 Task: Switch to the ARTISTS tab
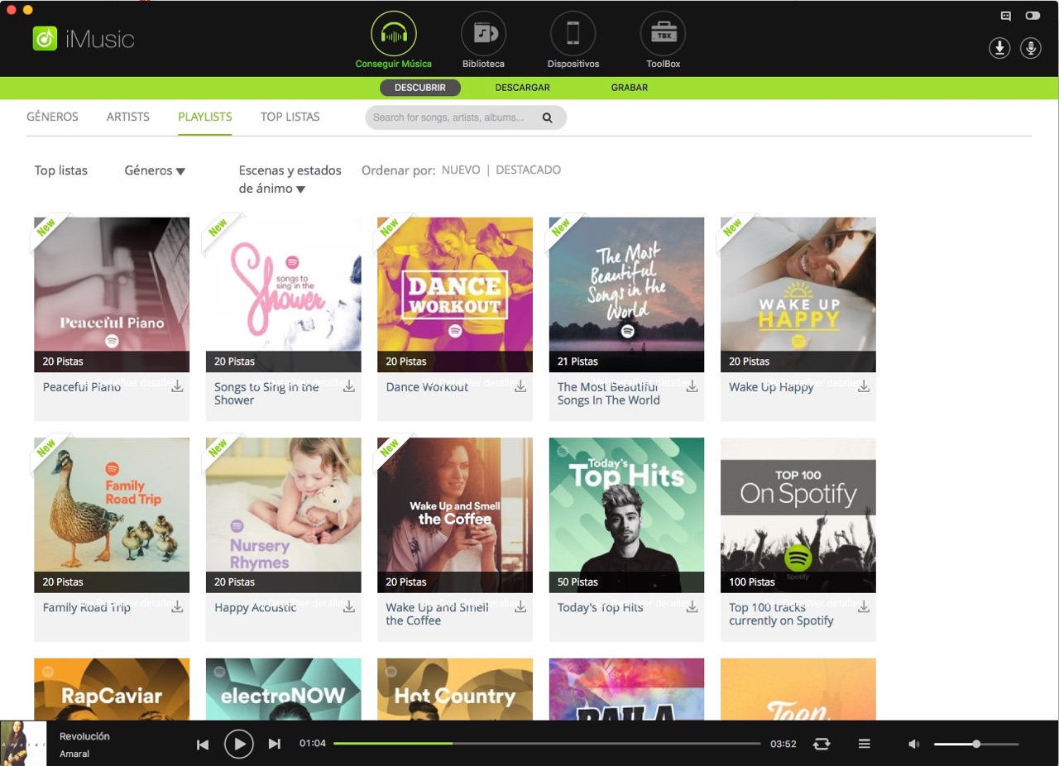click(x=128, y=117)
